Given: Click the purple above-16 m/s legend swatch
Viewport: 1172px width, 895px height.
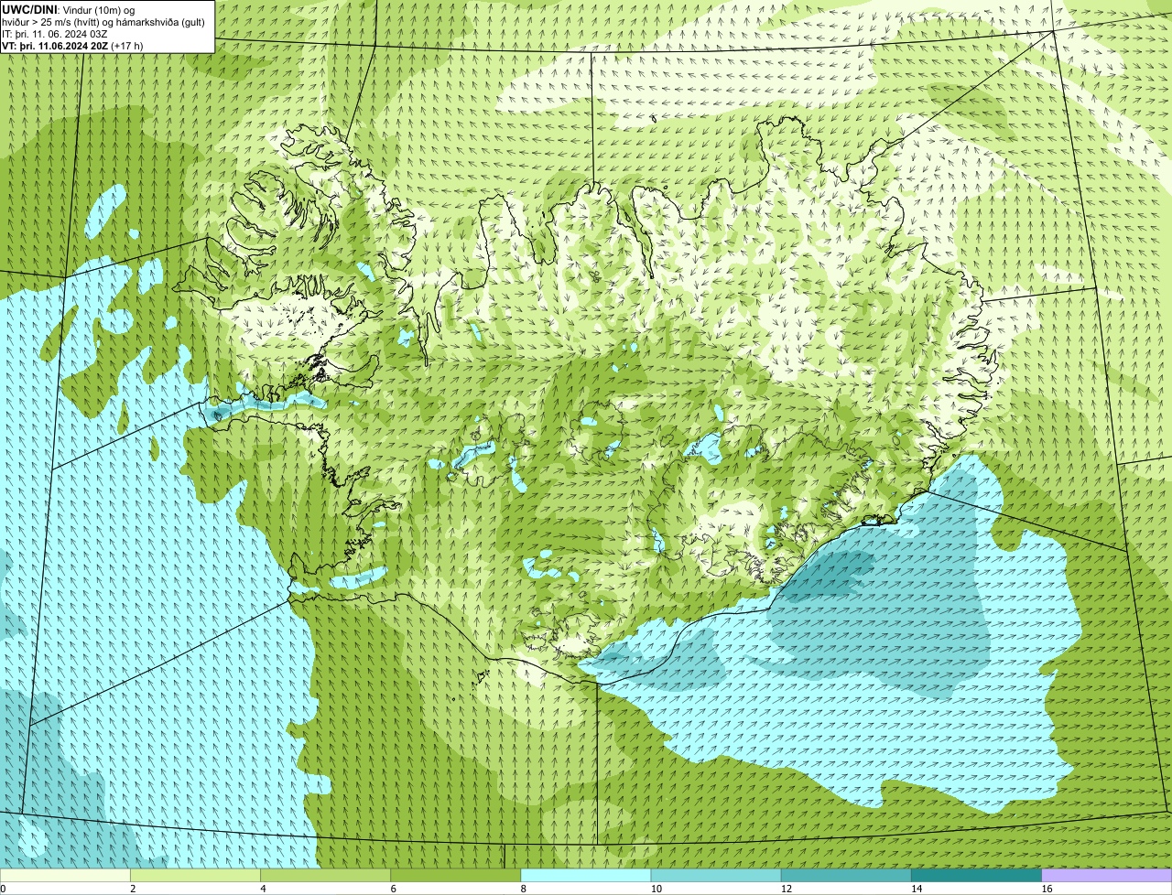Looking at the screenshot, I should click(x=1106, y=875).
